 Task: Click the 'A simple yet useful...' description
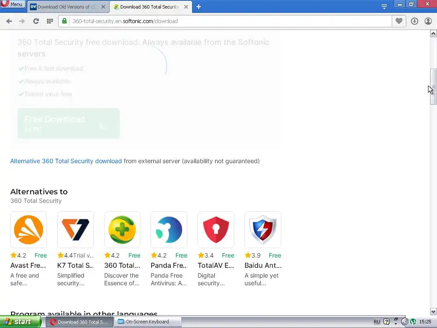[262, 279]
